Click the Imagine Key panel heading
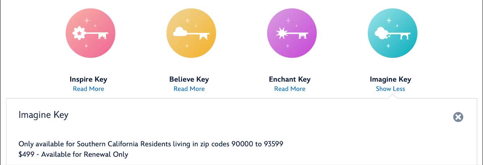The image size is (483, 165). [x=43, y=115]
